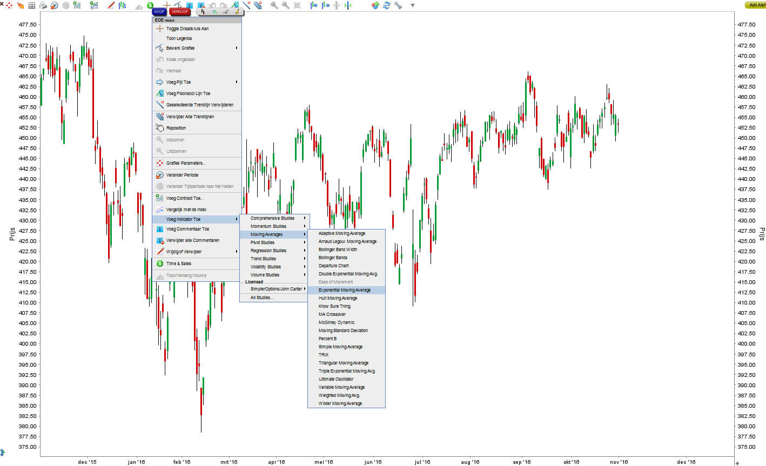Click the remove all trendlines toolbar icon

[258, 5]
